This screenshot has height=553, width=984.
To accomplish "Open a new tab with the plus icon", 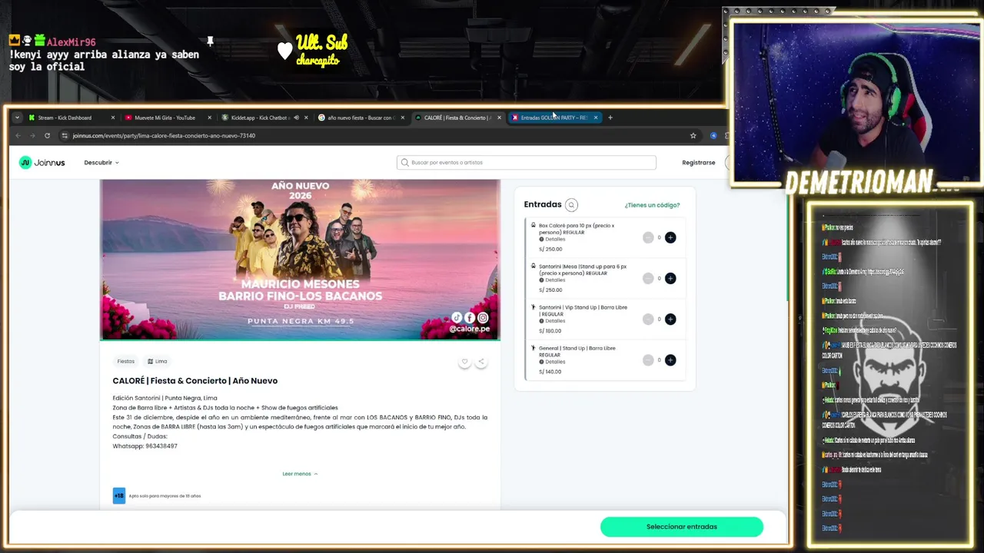I will pyautogui.click(x=610, y=118).
